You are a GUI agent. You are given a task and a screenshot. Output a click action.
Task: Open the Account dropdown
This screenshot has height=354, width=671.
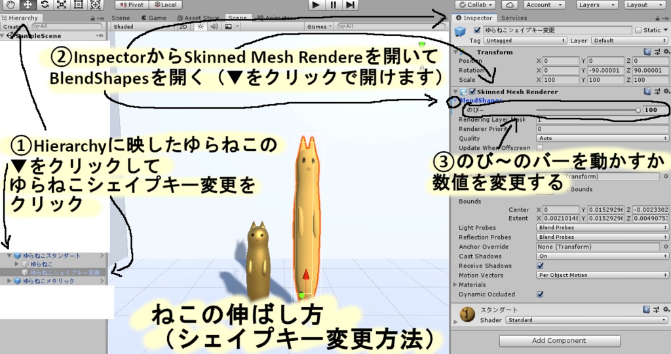tap(543, 5)
